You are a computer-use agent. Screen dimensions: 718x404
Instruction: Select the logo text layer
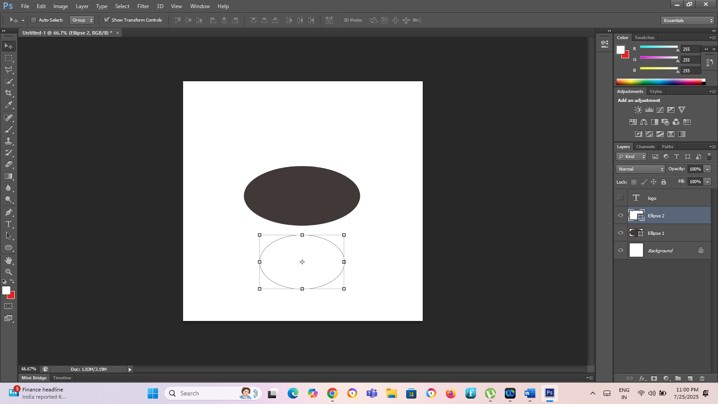pos(663,198)
